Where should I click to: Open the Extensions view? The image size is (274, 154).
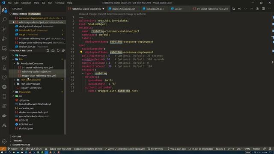point(4,58)
